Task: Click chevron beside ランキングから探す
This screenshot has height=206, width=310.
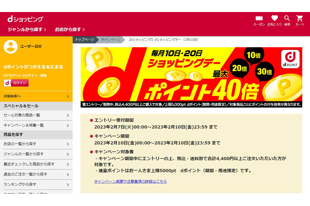Action: [68, 185]
